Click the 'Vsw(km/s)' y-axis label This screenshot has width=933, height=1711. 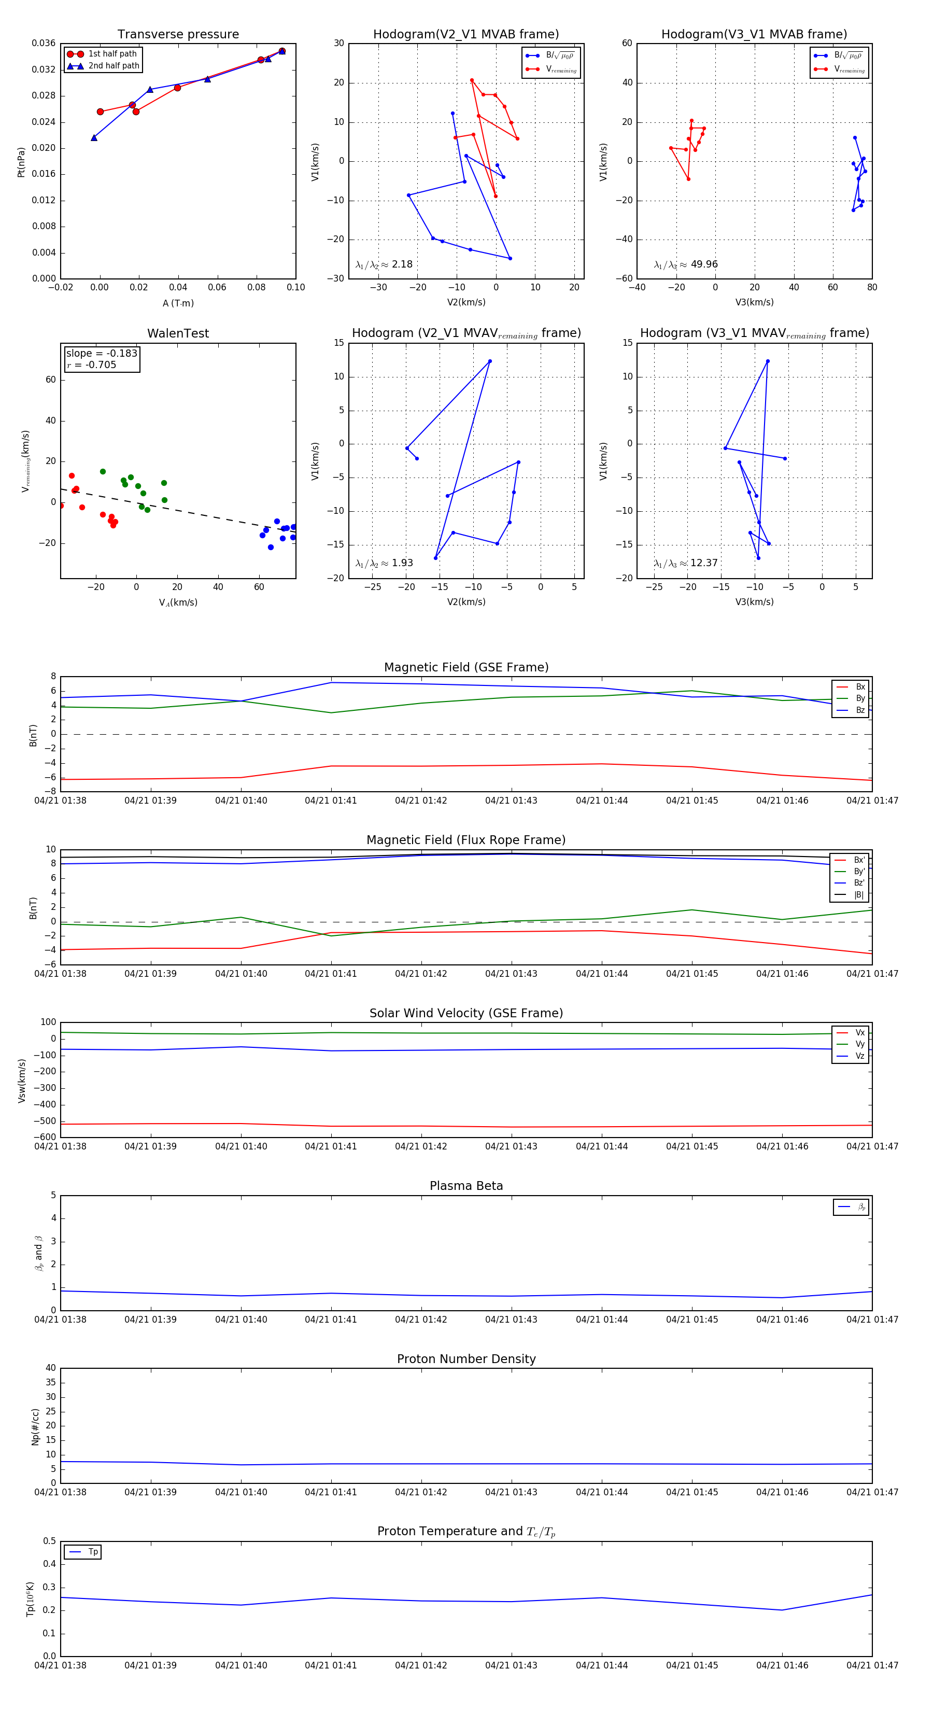point(22,1081)
